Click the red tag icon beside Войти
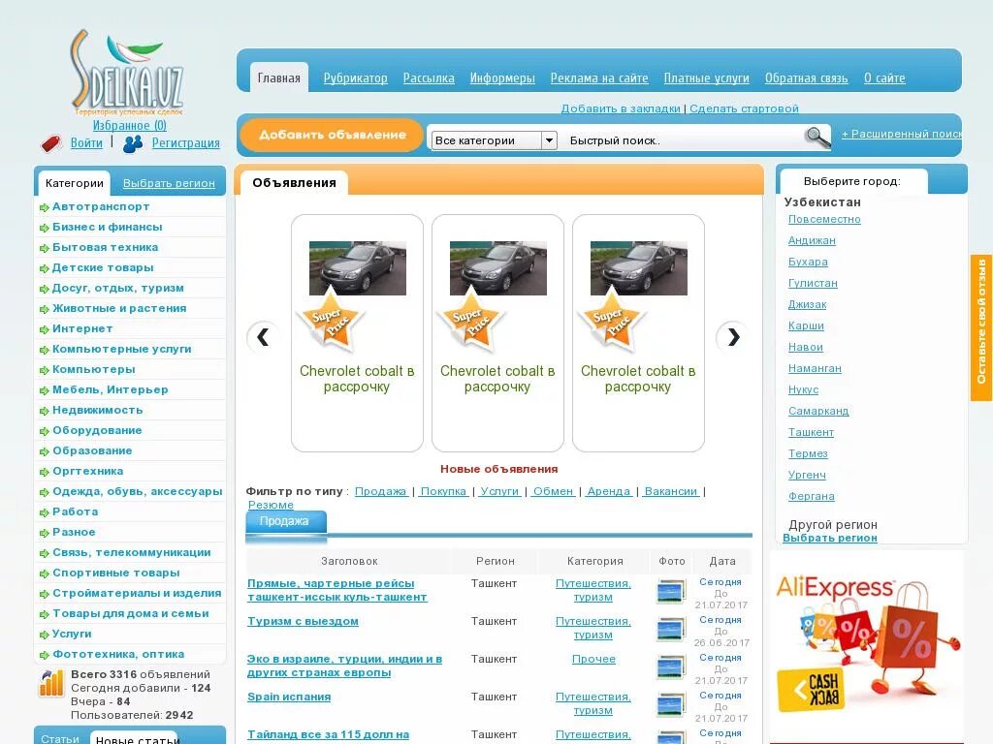Image resolution: width=993 pixels, height=744 pixels. click(x=51, y=143)
